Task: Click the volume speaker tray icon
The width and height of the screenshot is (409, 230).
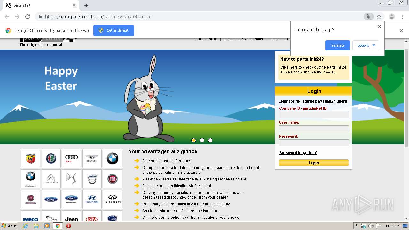Action: coord(371,226)
